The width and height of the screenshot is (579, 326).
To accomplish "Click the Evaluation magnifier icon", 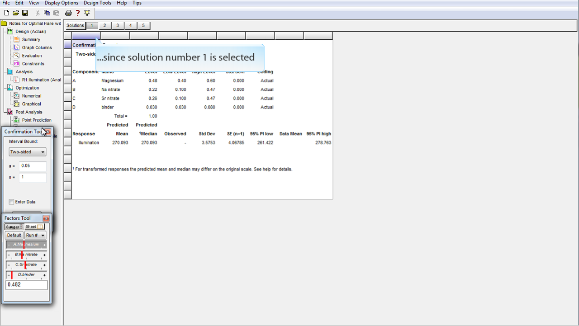I will click(x=17, y=56).
